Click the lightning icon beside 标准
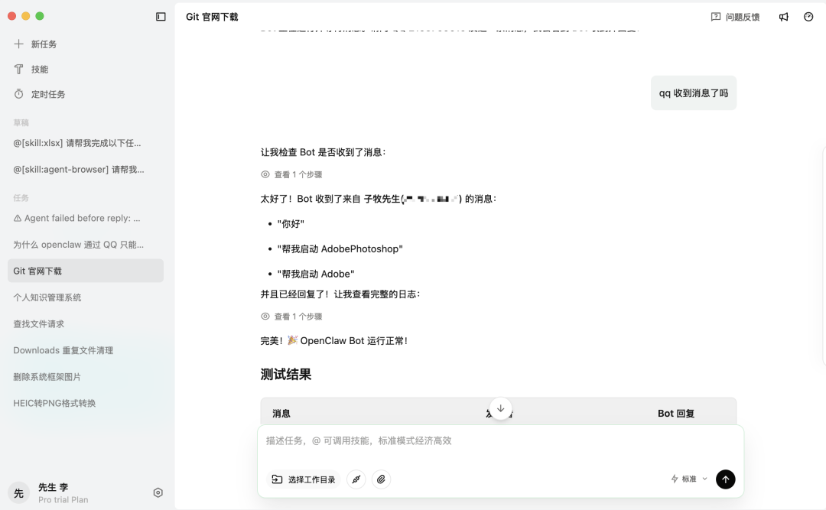Viewport: 826px width, 510px height. click(675, 479)
